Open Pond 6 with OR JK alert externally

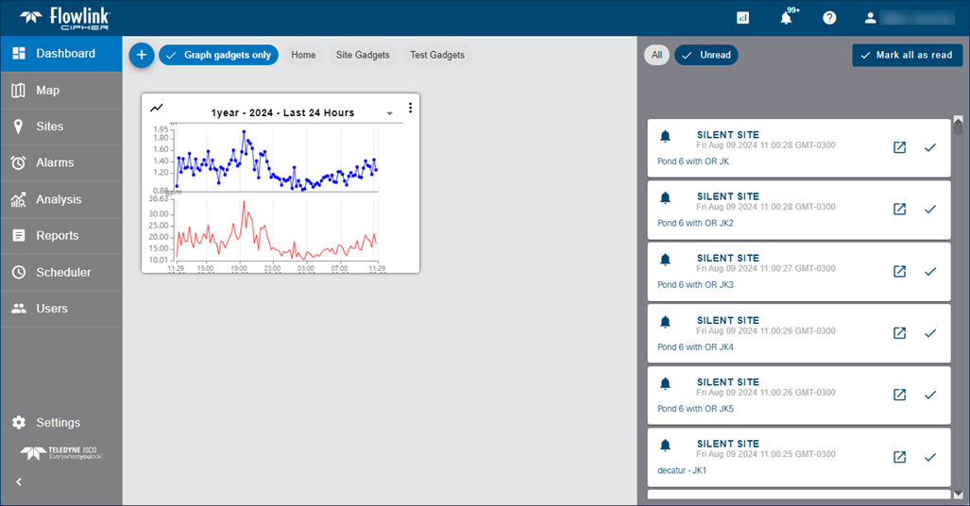pyautogui.click(x=899, y=147)
